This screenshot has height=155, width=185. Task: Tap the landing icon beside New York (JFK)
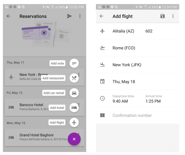(102, 65)
